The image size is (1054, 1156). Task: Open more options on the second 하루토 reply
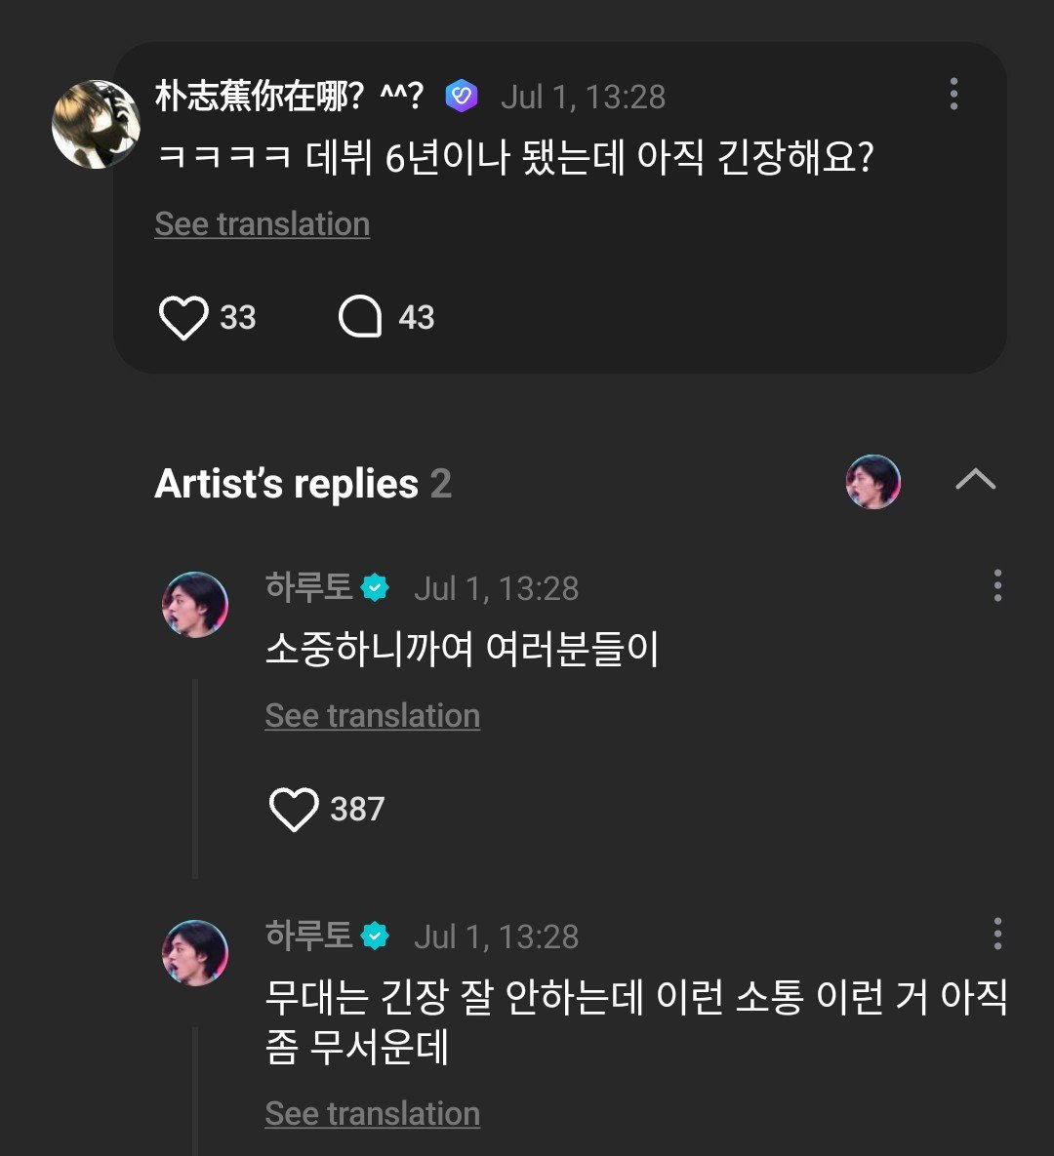(997, 934)
